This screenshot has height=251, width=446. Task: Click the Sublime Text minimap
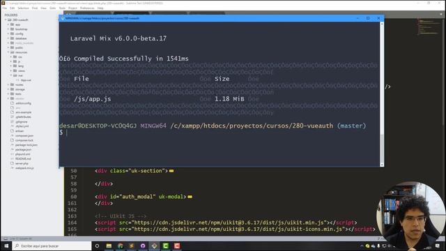point(429,27)
